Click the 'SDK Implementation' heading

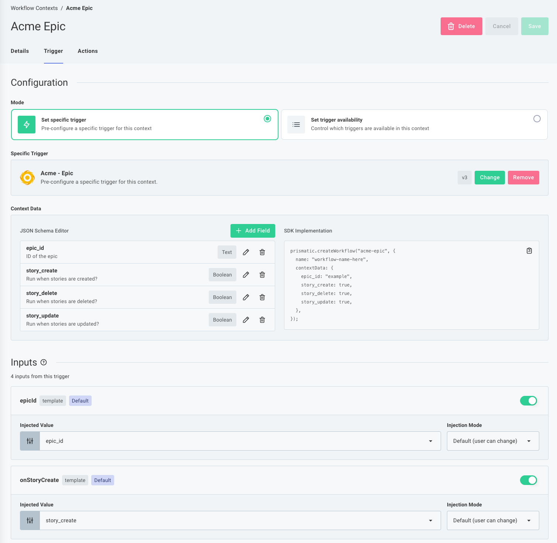click(x=308, y=231)
